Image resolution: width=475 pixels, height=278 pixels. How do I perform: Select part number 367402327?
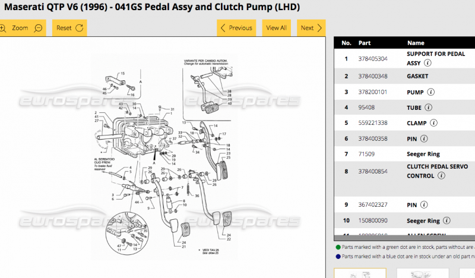[x=373, y=205]
